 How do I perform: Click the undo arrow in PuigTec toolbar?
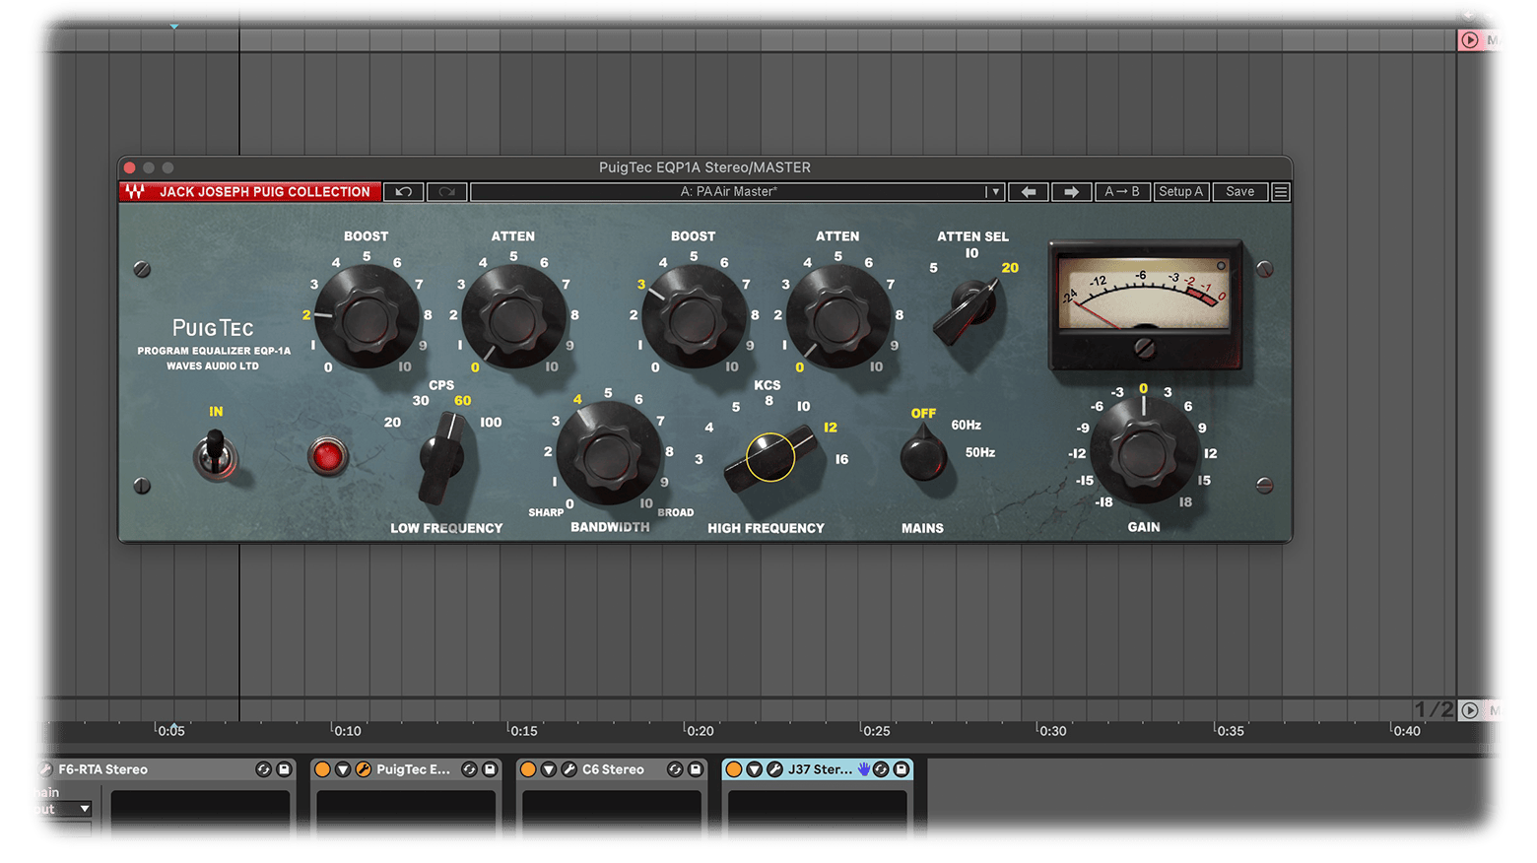tap(404, 192)
